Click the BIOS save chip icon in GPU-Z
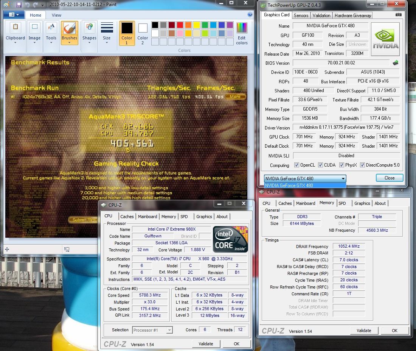The image size is (416, 351). 396,63
